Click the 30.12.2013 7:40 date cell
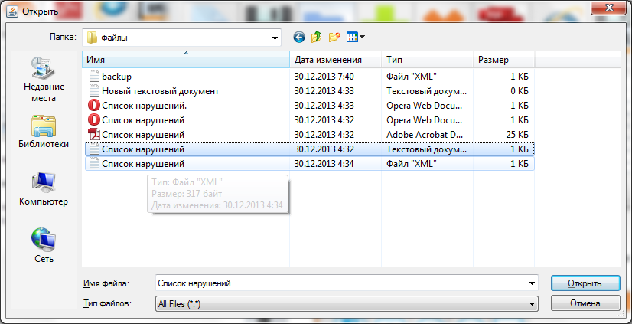The width and height of the screenshot is (632, 324). [324, 77]
